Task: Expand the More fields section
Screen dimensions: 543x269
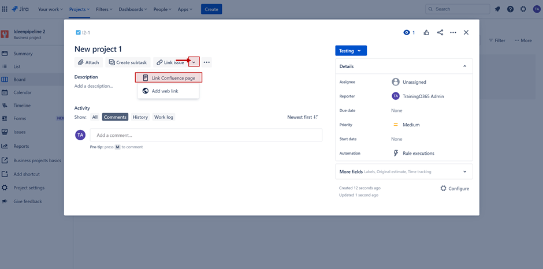Action: click(464, 171)
